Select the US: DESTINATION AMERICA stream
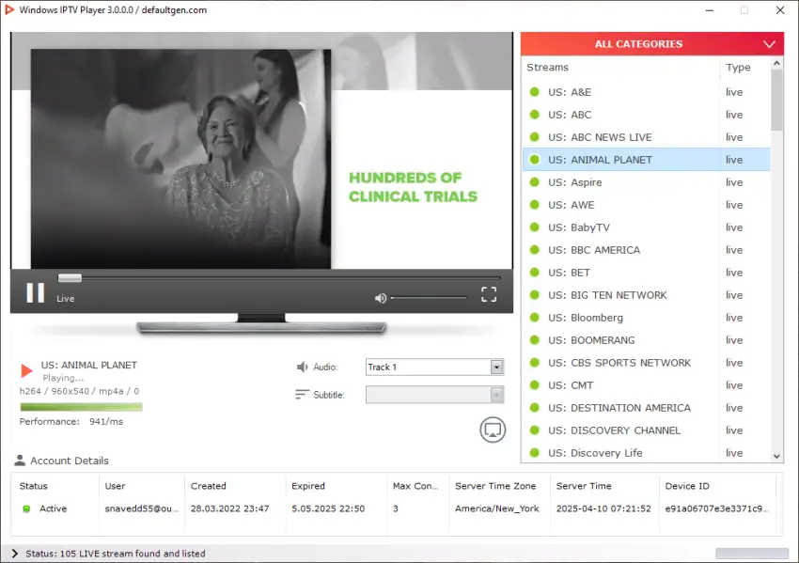799x563 pixels. [646, 408]
